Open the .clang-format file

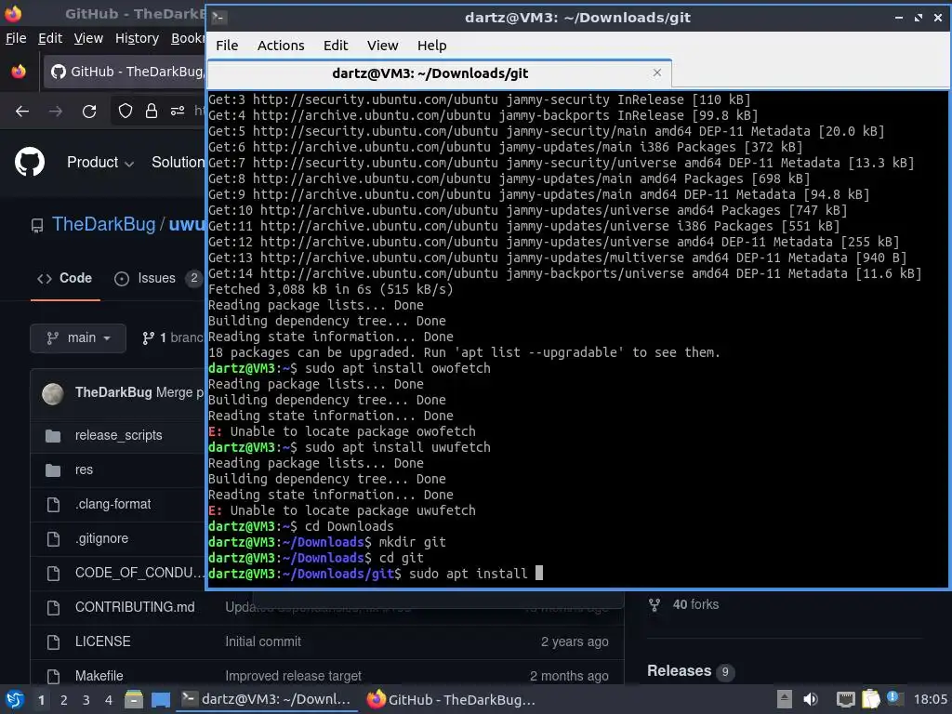(112, 504)
